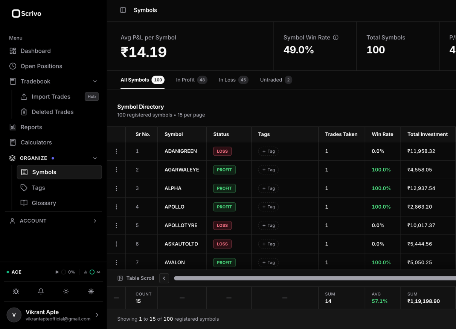Open row actions menu for AGARWALEYE
Image resolution: width=456 pixels, height=329 pixels.
pos(116,170)
